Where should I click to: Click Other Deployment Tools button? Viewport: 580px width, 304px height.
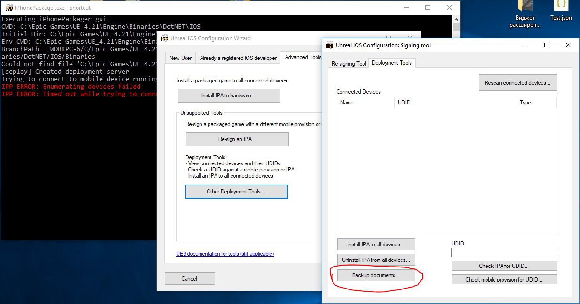click(x=236, y=191)
